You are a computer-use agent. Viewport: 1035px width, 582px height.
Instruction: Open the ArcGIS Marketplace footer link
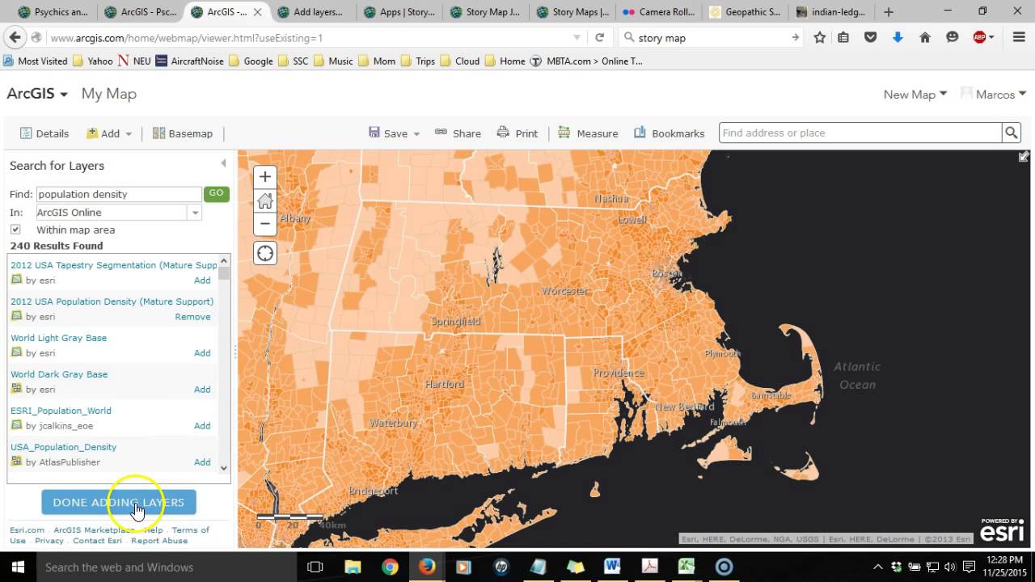tap(94, 530)
